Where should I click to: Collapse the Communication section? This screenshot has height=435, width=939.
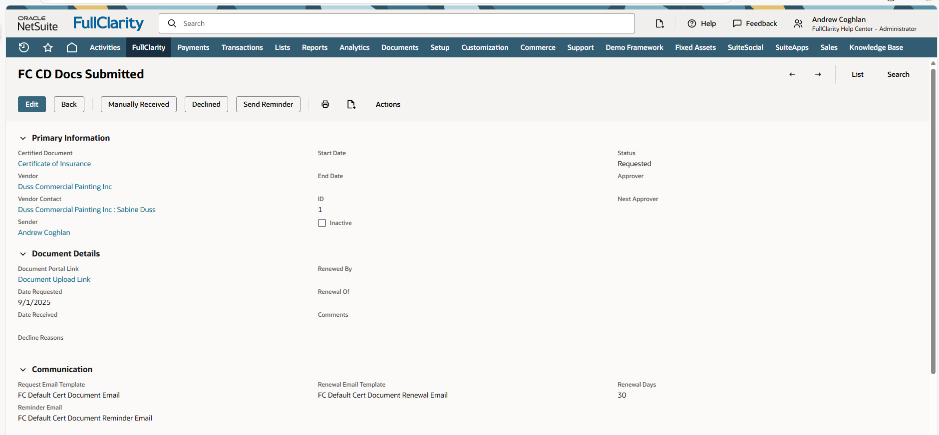pos(23,370)
